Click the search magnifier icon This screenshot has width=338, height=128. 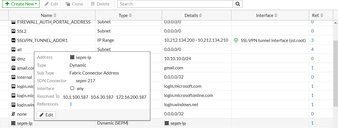237,4
